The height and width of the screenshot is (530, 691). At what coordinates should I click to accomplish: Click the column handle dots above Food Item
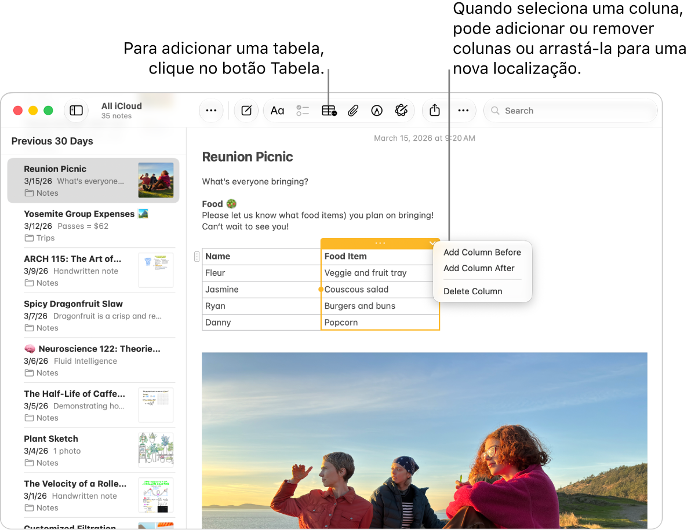[380, 243]
